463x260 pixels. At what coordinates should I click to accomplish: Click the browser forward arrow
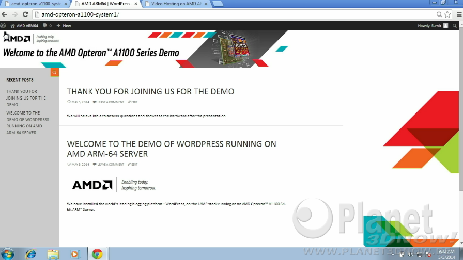(x=15, y=14)
